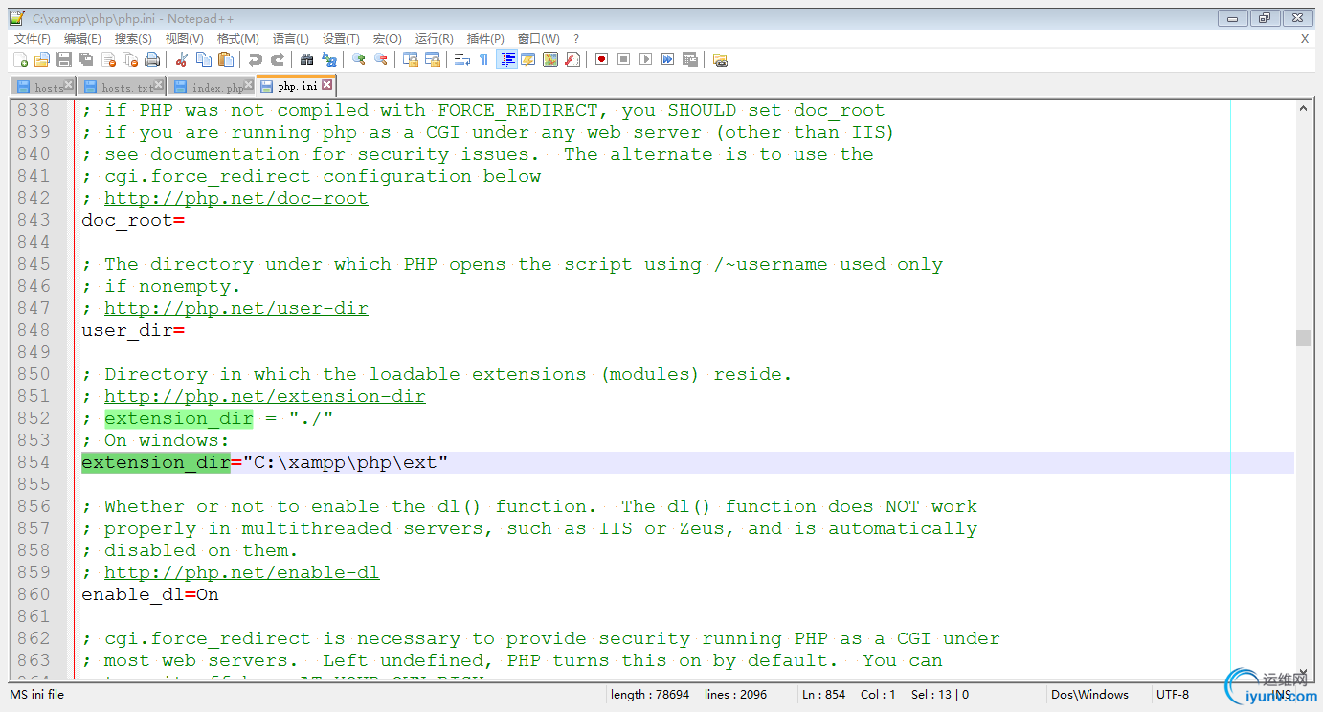The image size is (1323, 712).
Task: Switch to the hosts.txt tab
Action: pyautogui.click(x=123, y=87)
